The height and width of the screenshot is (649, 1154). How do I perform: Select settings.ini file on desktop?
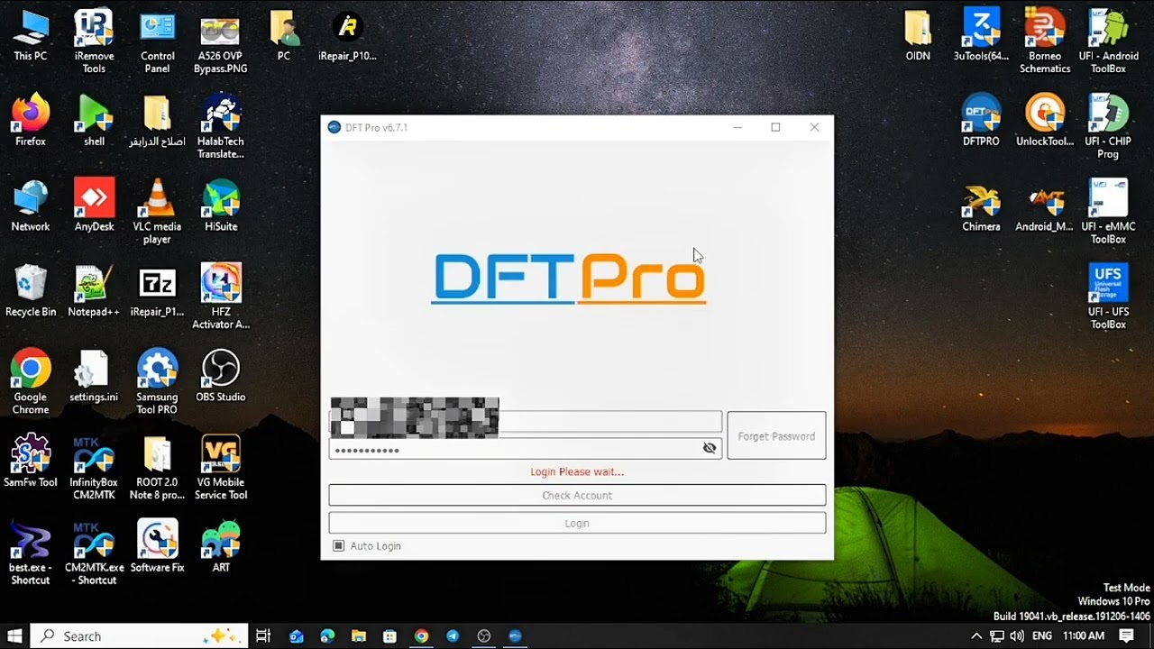(x=94, y=377)
